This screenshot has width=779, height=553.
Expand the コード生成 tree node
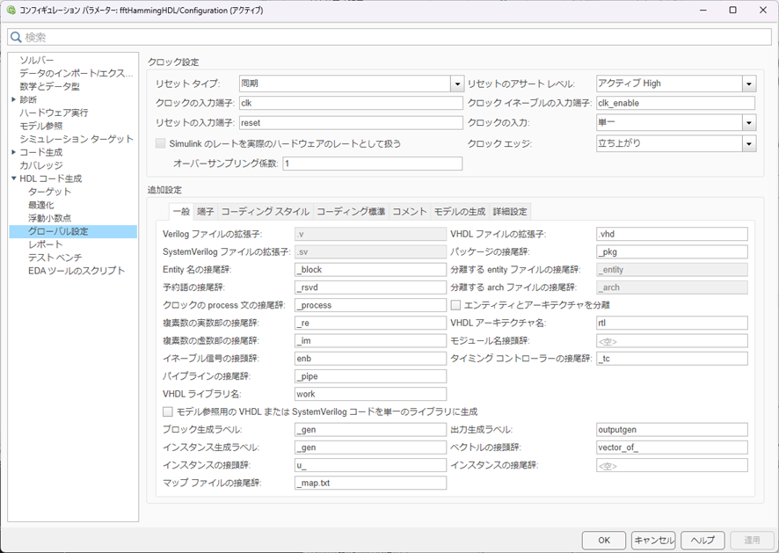(x=13, y=152)
